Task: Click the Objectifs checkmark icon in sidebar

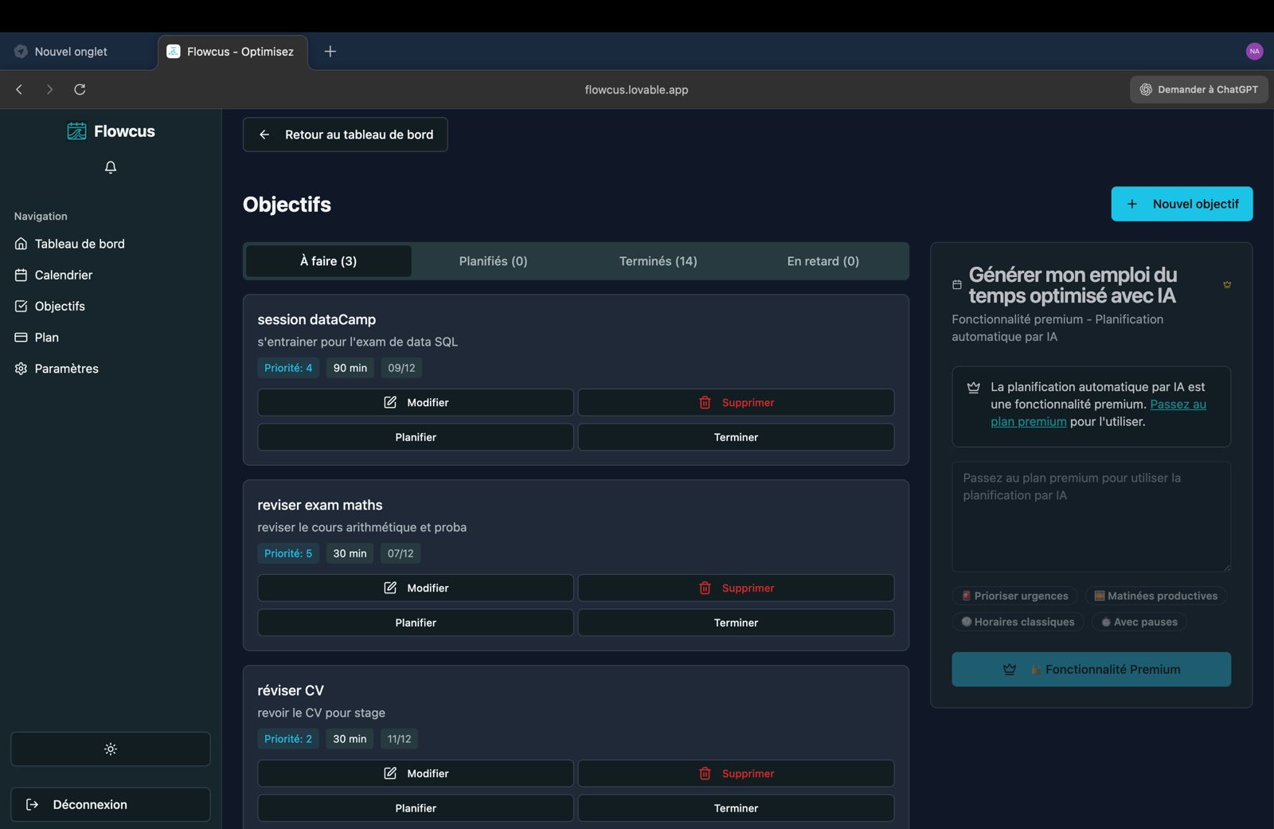Action: pyautogui.click(x=21, y=306)
